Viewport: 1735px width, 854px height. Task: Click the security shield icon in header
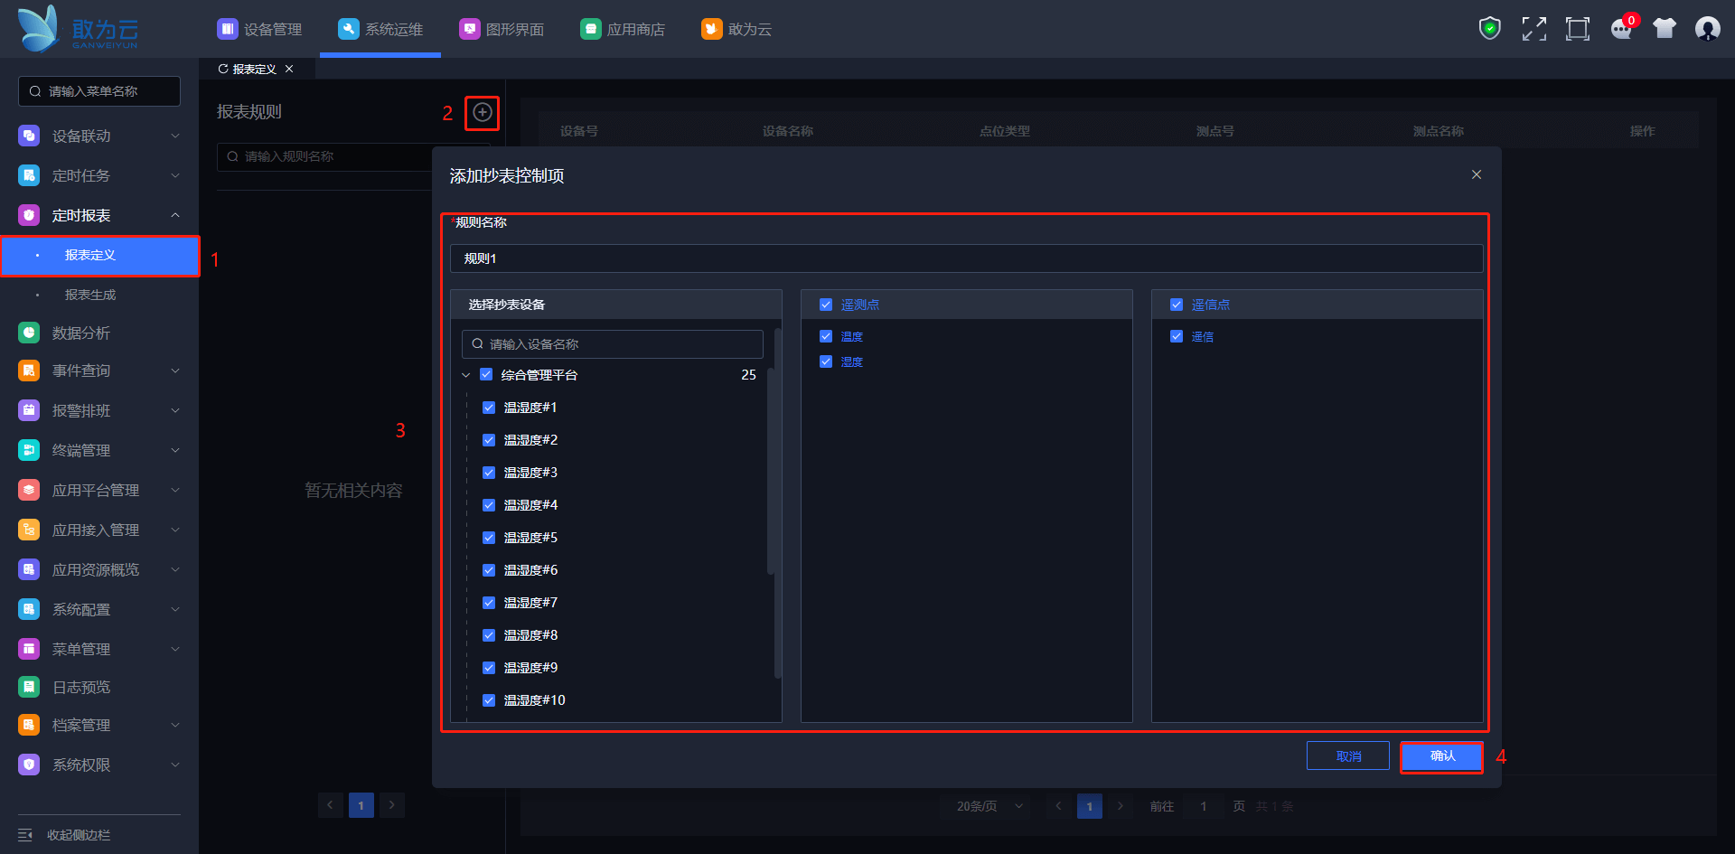click(1489, 29)
